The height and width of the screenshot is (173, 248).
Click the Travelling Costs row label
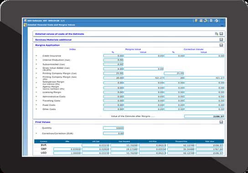(52, 100)
